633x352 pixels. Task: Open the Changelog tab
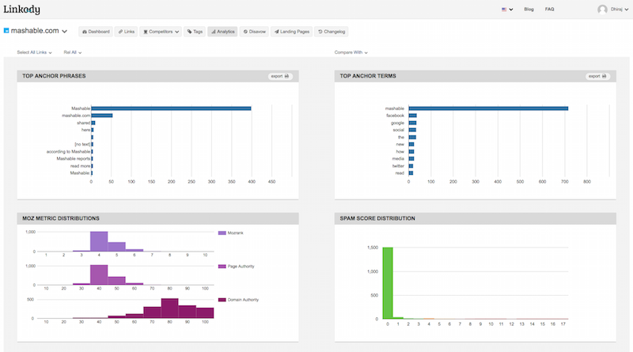(x=332, y=32)
